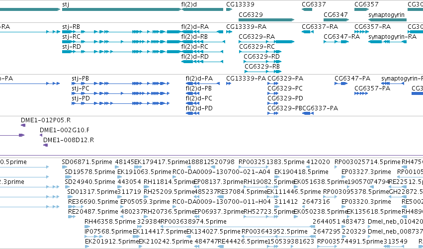The width and height of the screenshot is (423, 249).
Task: Select the CG13339-PA protein feature
Action: point(229,83)
